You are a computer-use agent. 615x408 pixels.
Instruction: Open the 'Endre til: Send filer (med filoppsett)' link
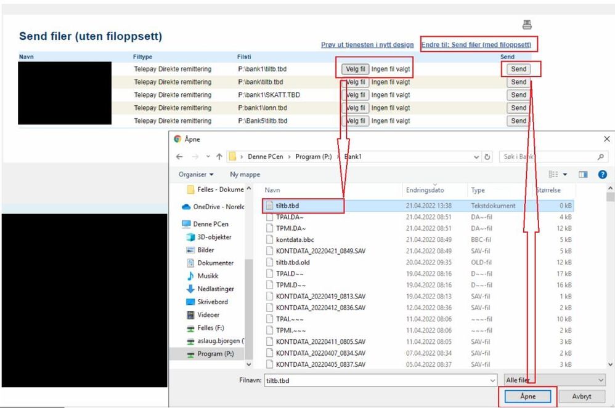tap(476, 45)
